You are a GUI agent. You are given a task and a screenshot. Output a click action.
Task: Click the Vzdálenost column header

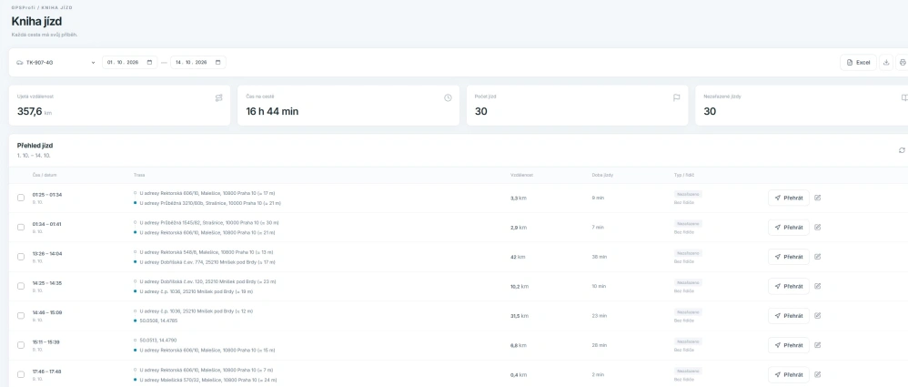point(521,175)
